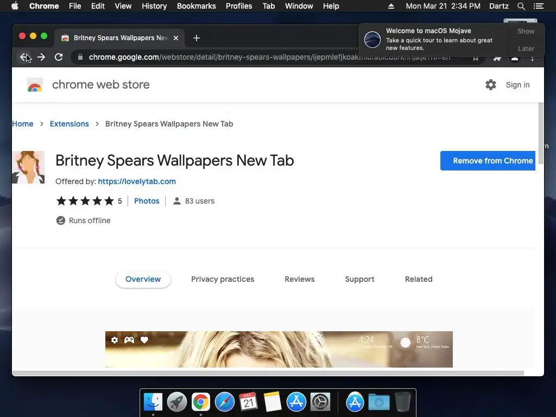Switch to the Reviews tab

pos(300,279)
